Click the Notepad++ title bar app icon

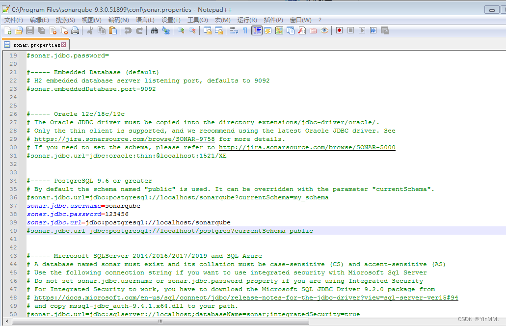(x=6, y=9)
